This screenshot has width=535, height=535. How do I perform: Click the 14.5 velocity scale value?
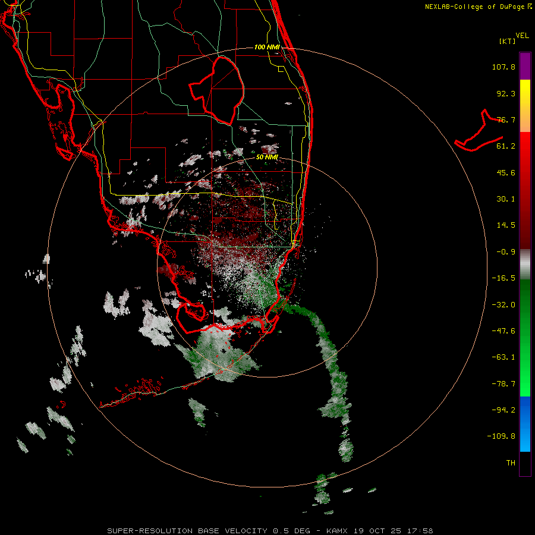(506, 225)
